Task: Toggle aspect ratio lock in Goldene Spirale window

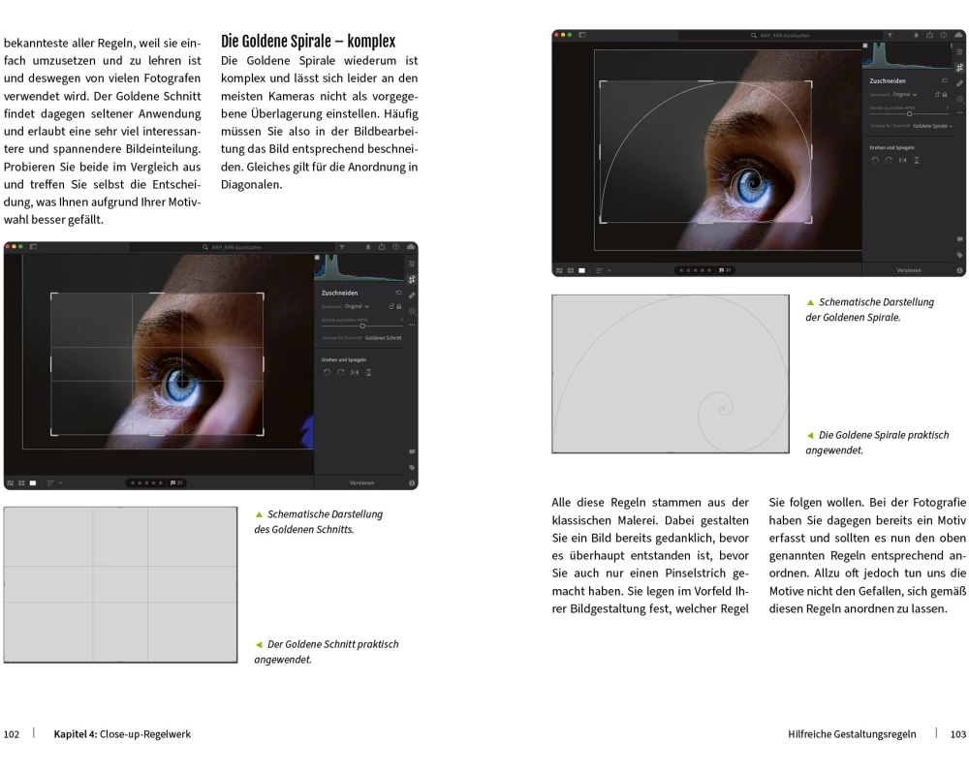Action: [947, 94]
